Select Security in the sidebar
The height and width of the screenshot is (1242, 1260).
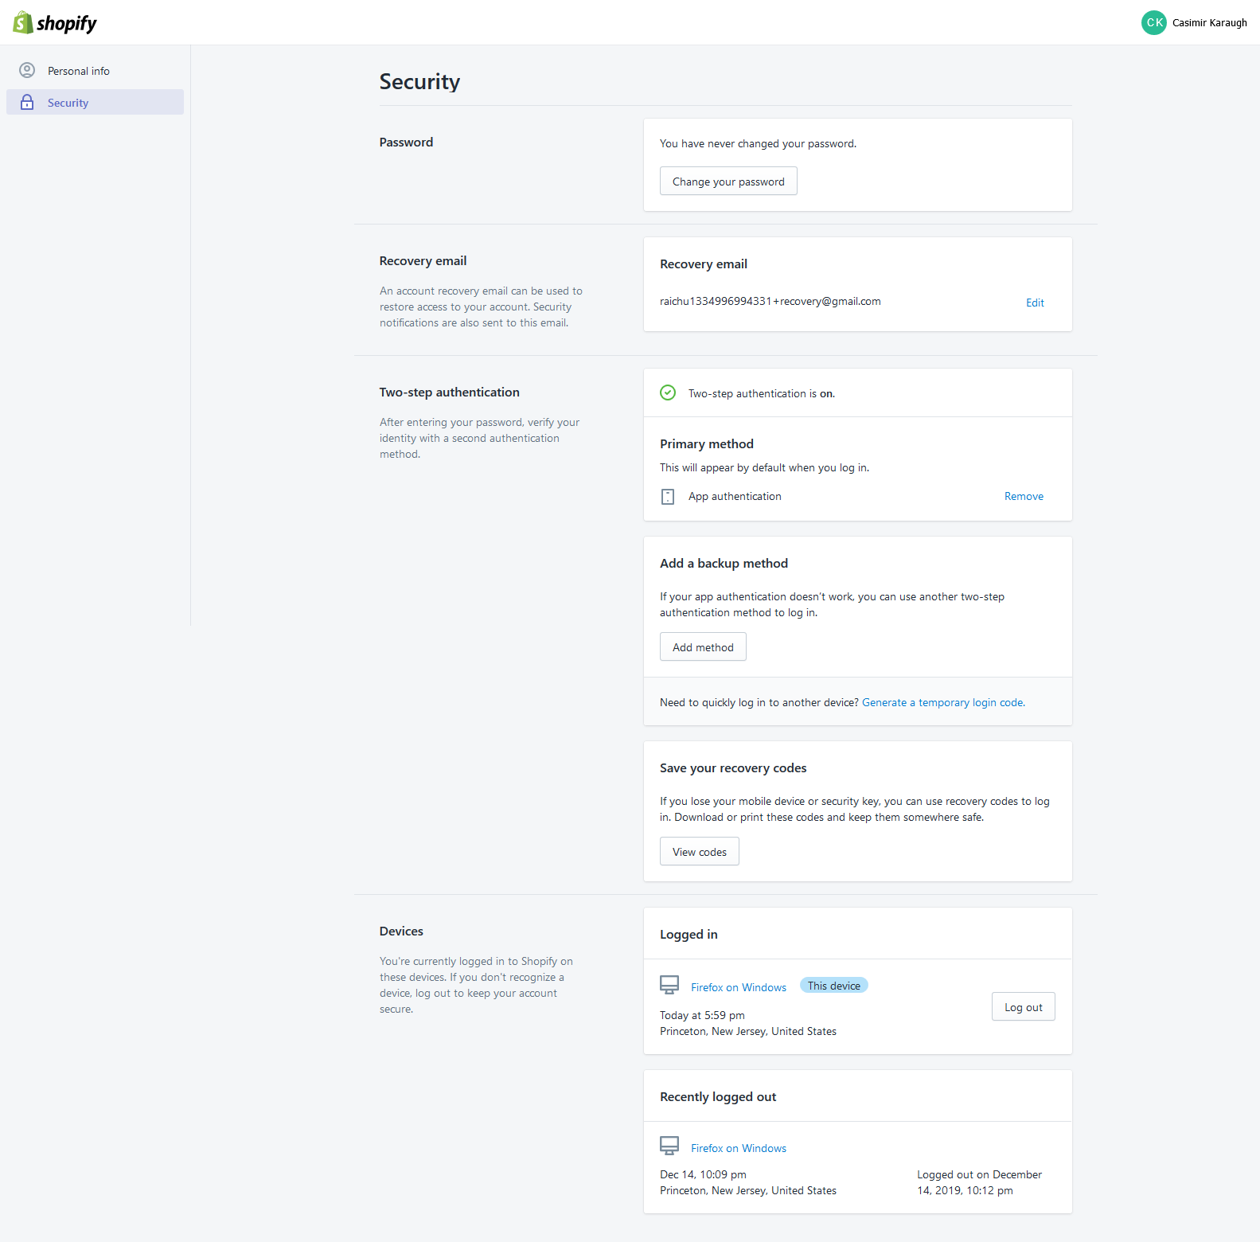(x=68, y=103)
